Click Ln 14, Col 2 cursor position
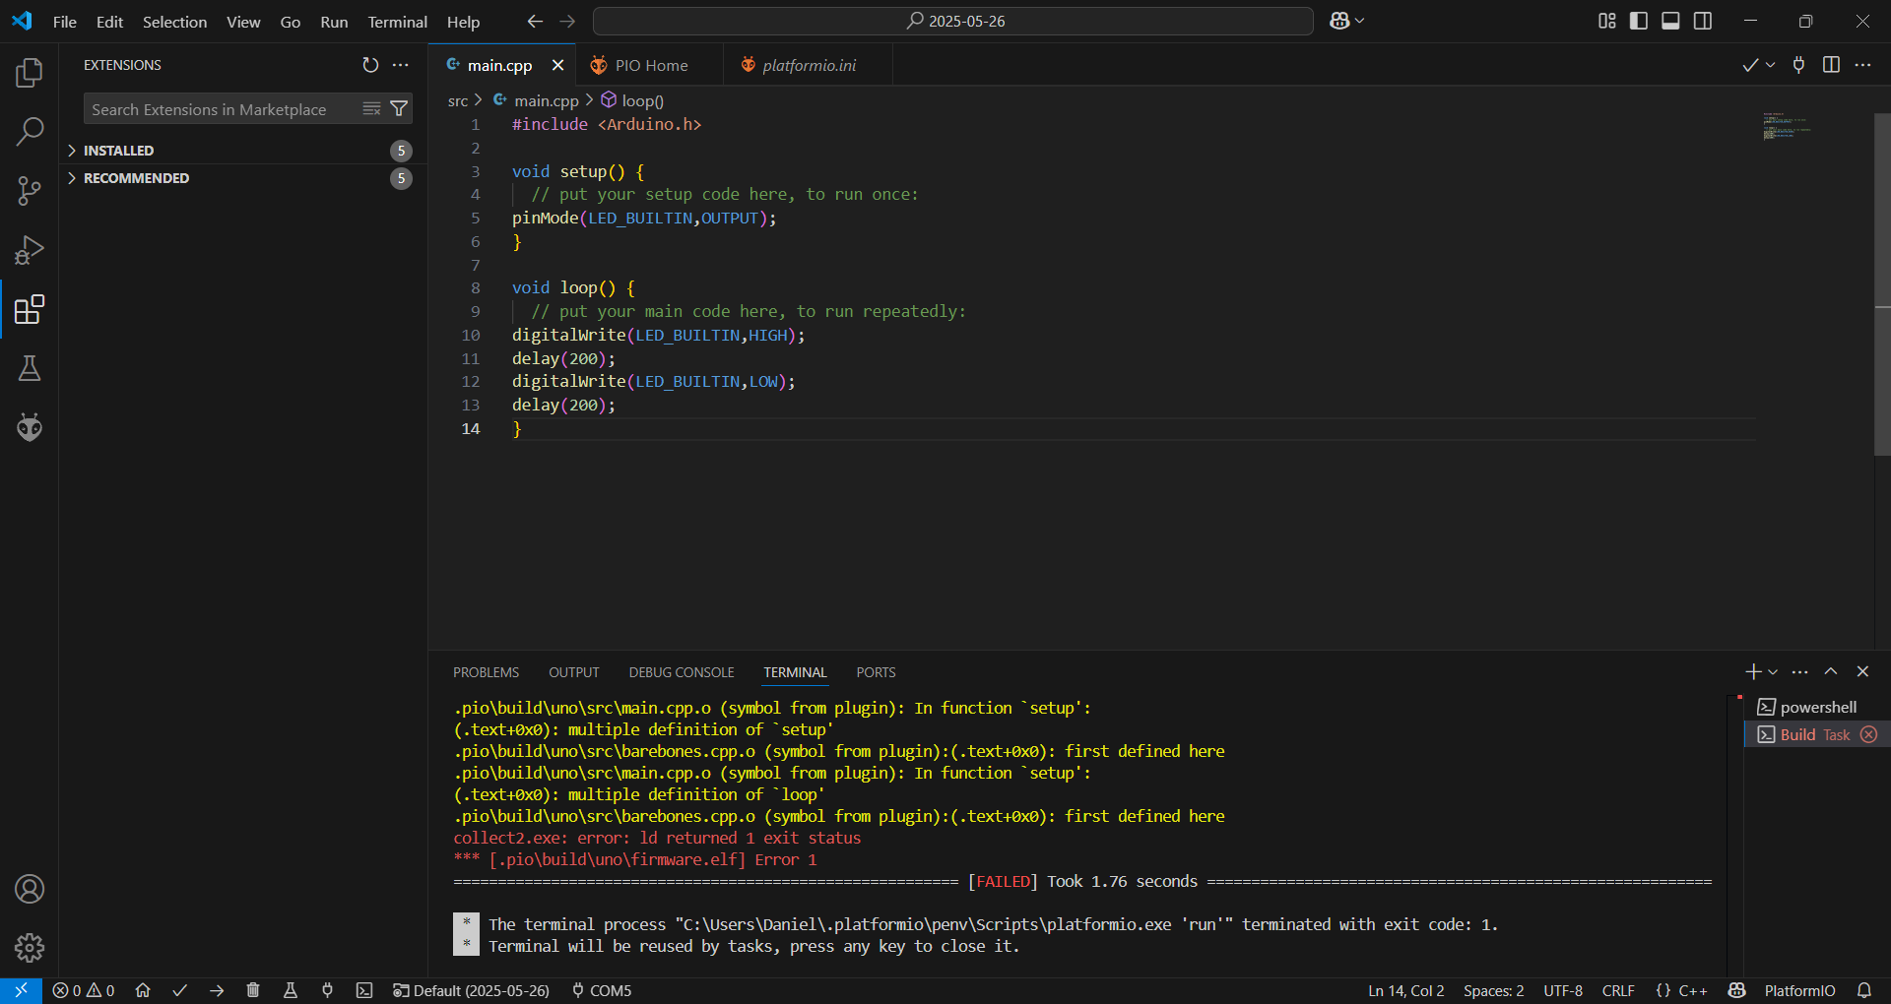 [1405, 990]
